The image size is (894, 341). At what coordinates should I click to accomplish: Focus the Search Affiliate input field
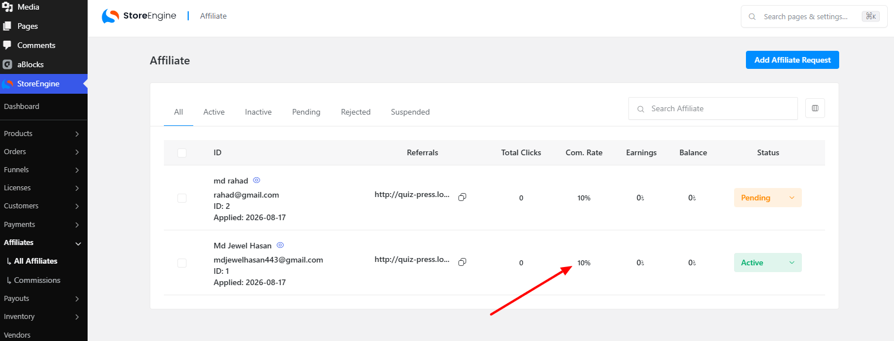(713, 108)
